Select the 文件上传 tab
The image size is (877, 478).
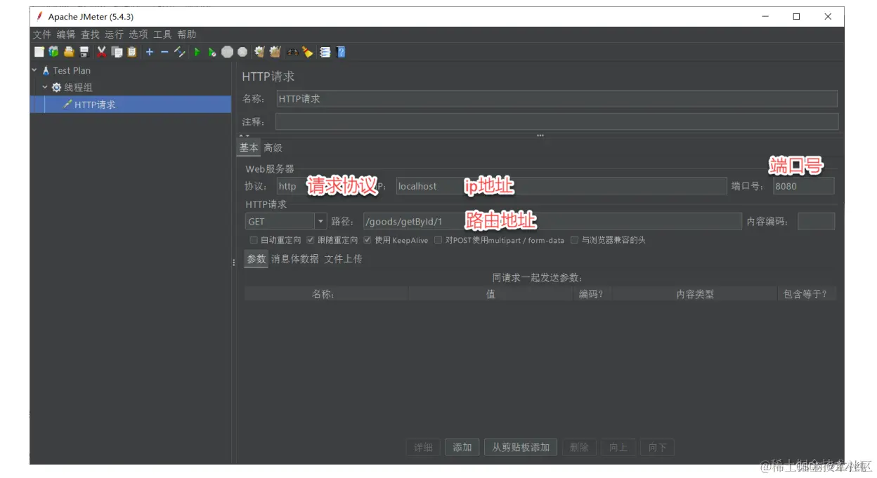pyautogui.click(x=343, y=259)
